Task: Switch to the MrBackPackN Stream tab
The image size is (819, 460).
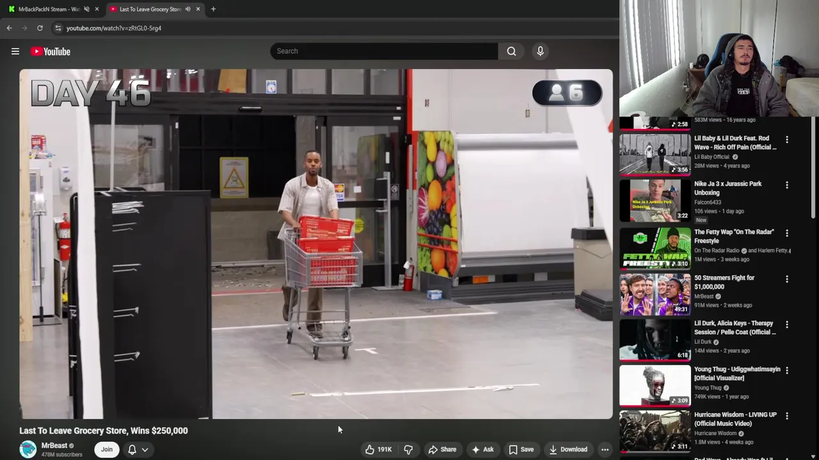Action: (49, 9)
